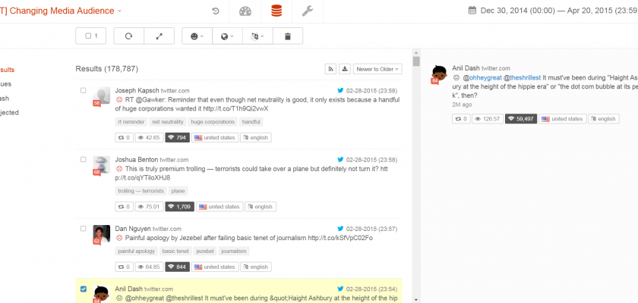Click the refresh results button

coord(128,36)
